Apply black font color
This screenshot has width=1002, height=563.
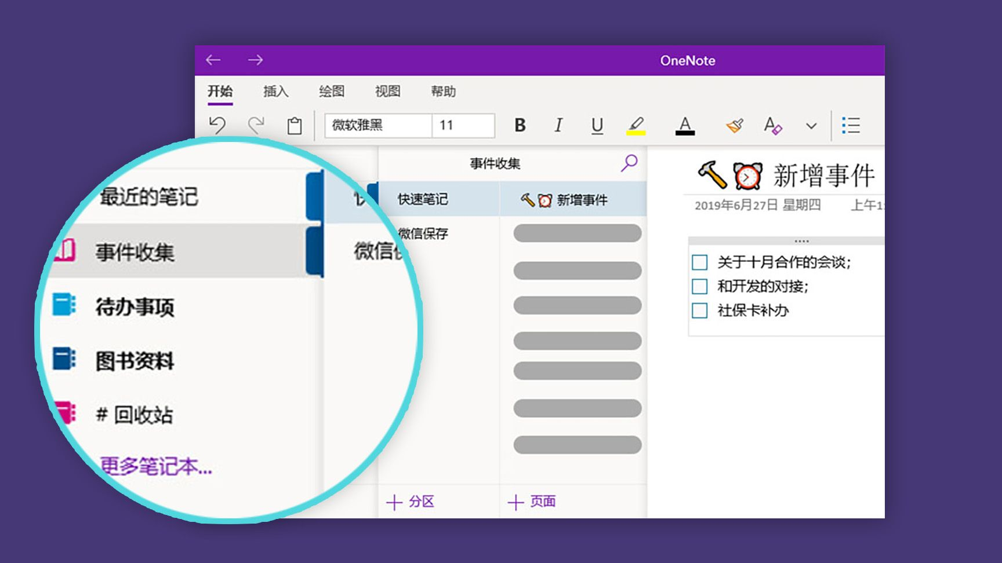[685, 126]
